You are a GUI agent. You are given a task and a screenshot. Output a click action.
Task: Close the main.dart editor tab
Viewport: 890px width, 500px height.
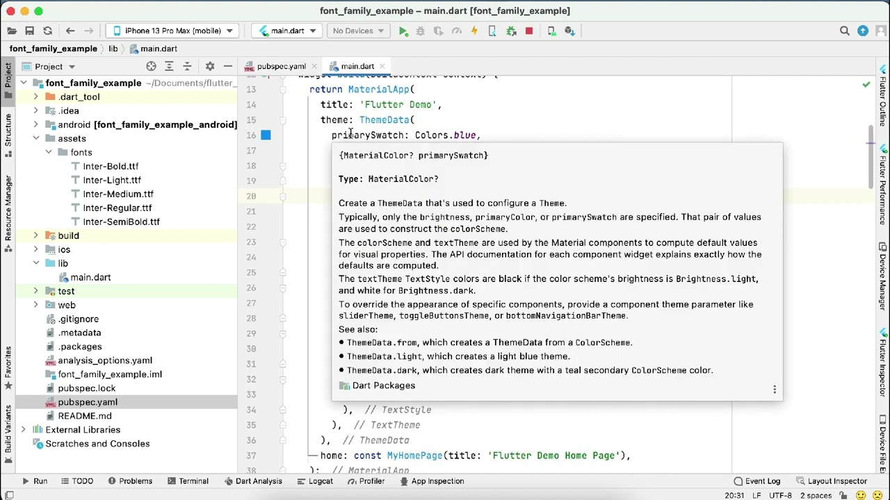(383, 66)
